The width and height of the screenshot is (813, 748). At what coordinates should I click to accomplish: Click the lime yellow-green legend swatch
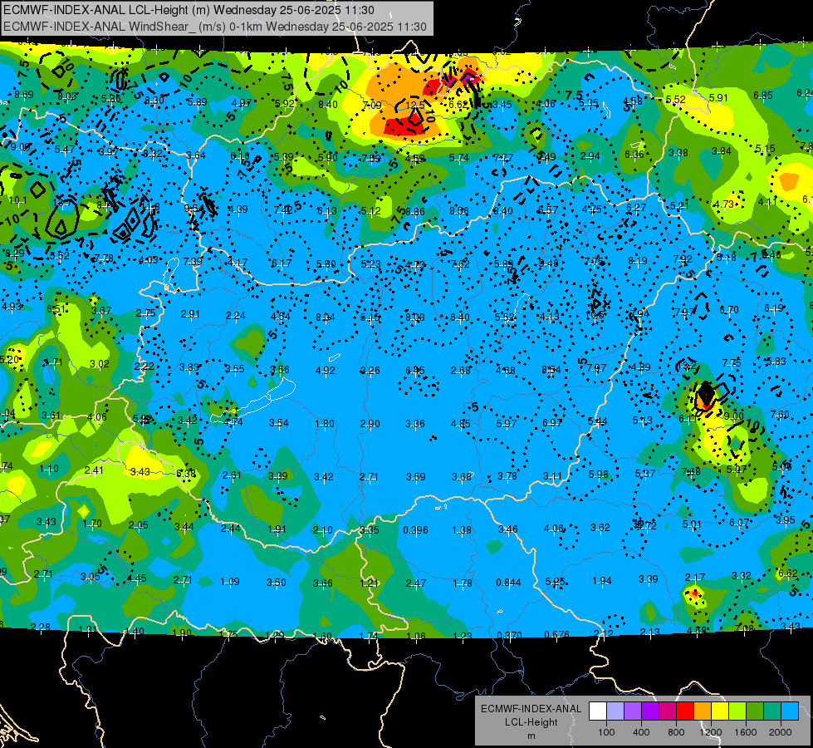(737, 711)
